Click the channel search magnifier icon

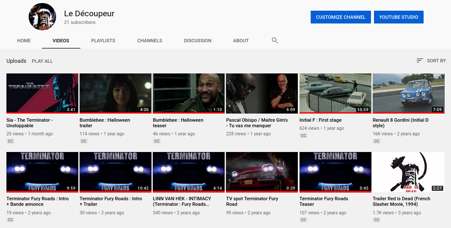click(x=275, y=41)
